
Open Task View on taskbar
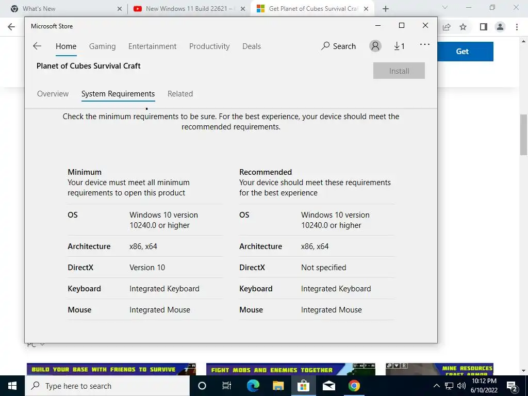pyautogui.click(x=227, y=386)
